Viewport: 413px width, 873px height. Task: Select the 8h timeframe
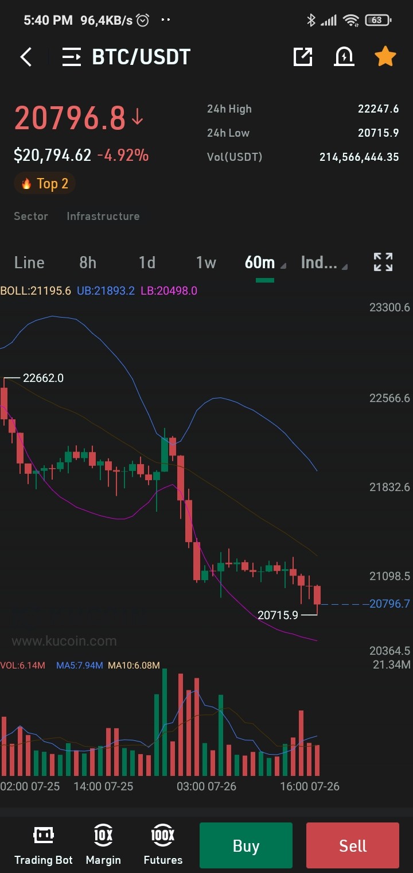coord(88,262)
